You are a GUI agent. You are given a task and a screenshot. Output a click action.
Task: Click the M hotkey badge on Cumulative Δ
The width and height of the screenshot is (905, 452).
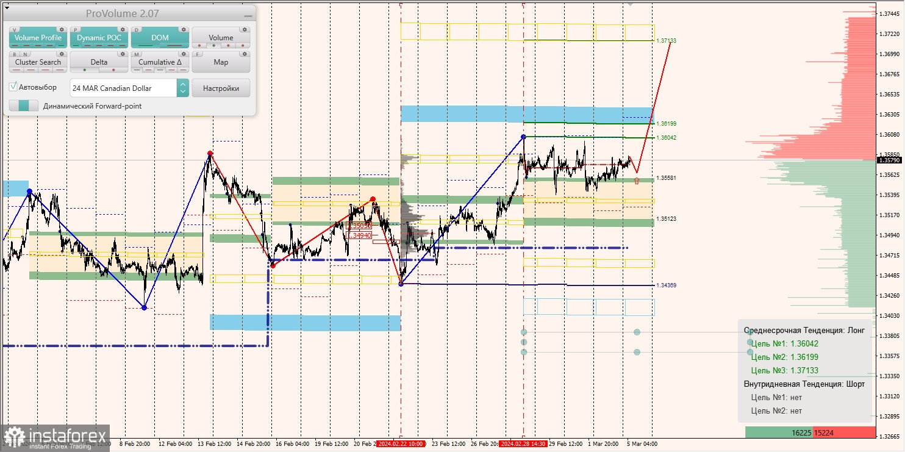pyautogui.click(x=137, y=54)
